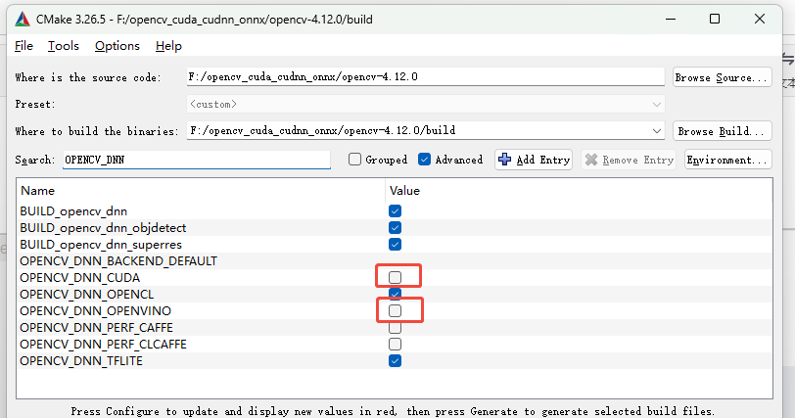Select the OPENCV_DNN_BACKEND_DEFAULT entry
This screenshot has width=795, height=418.
click(117, 261)
